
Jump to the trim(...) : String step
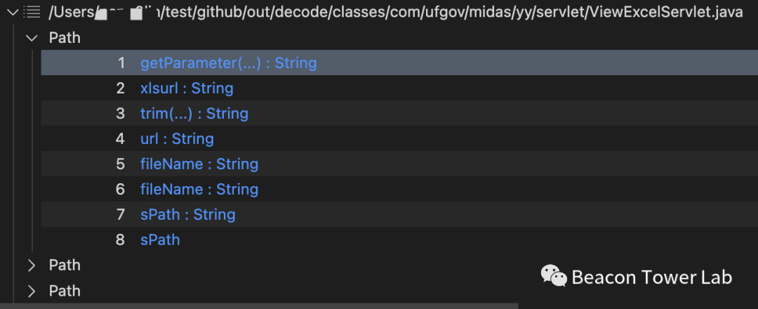pyautogui.click(x=194, y=114)
